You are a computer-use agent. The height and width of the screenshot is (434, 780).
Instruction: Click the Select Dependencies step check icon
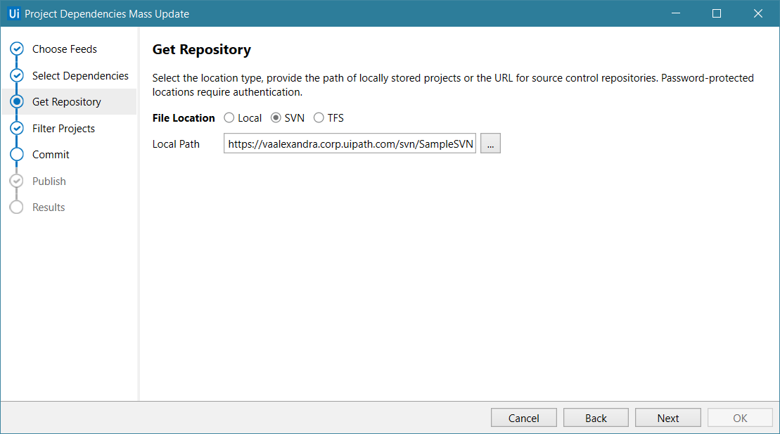click(x=17, y=75)
